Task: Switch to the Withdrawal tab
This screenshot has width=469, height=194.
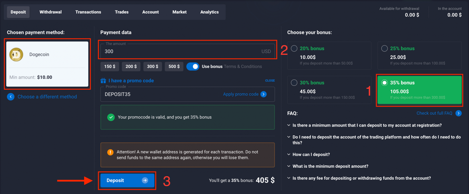Action: click(x=50, y=12)
